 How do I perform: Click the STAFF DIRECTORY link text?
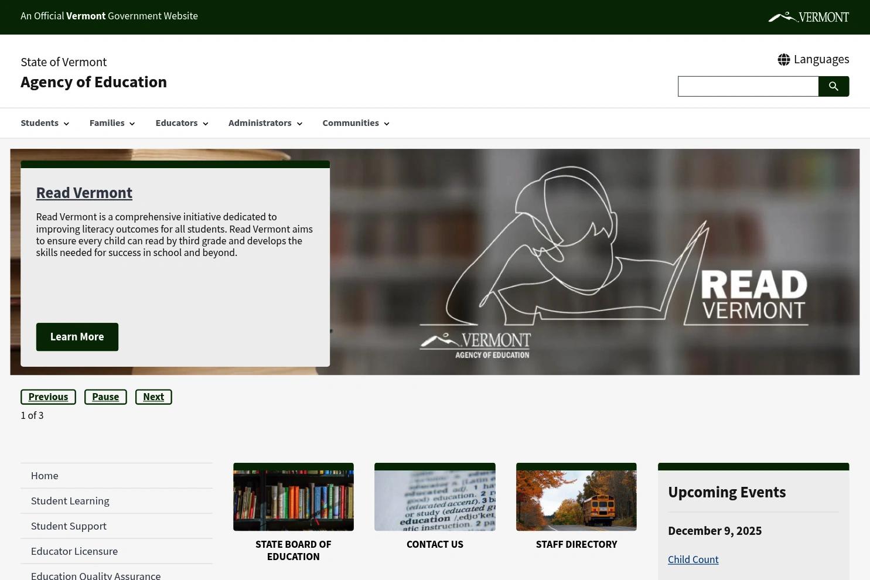click(576, 544)
